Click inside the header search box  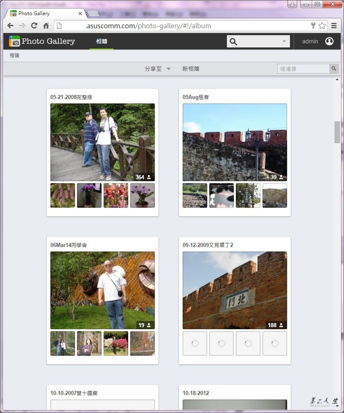258,42
